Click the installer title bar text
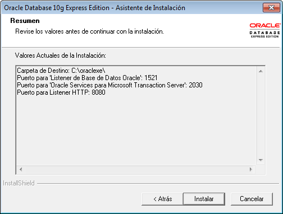 (x=94, y=8)
